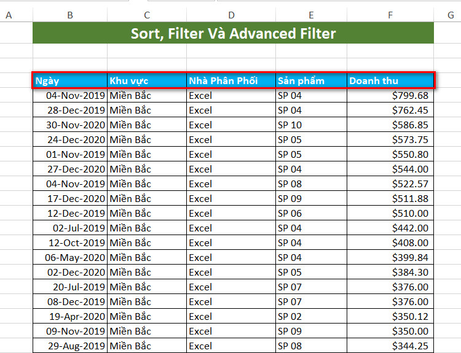Viewport: 461px width, 353px height.
Task: Select revenue cell $399.84
Action: coord(390,257)
